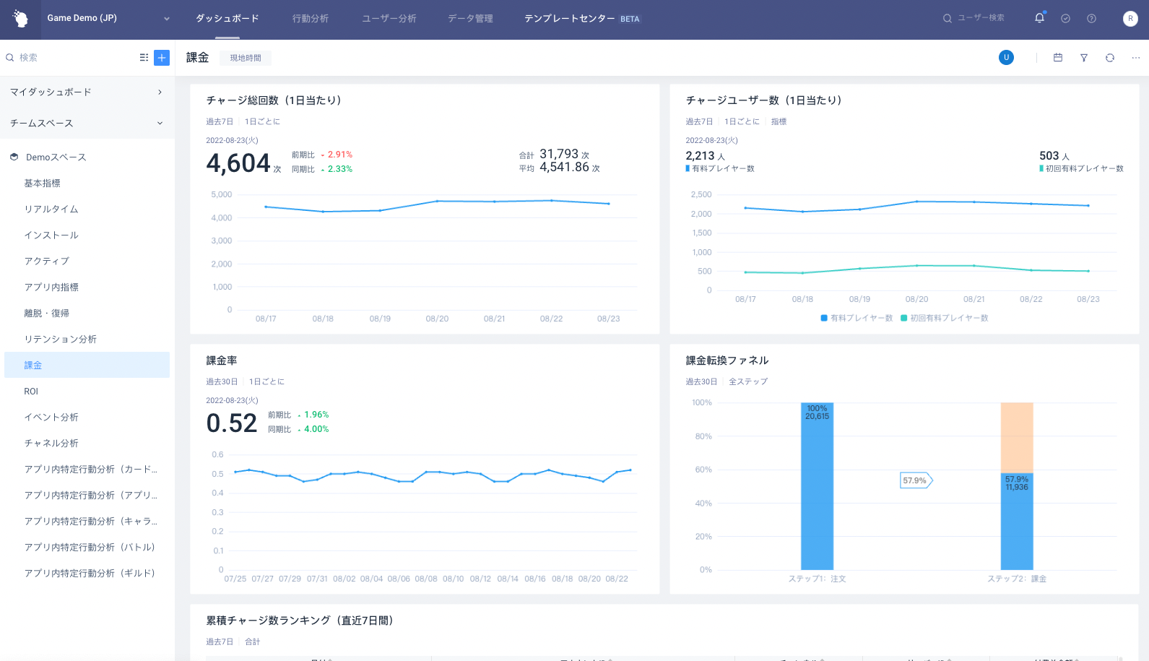This screenshot has width=1149, height=661.
Task: Click the sidebar 検索 search field
Action: (x=69, y=58)
